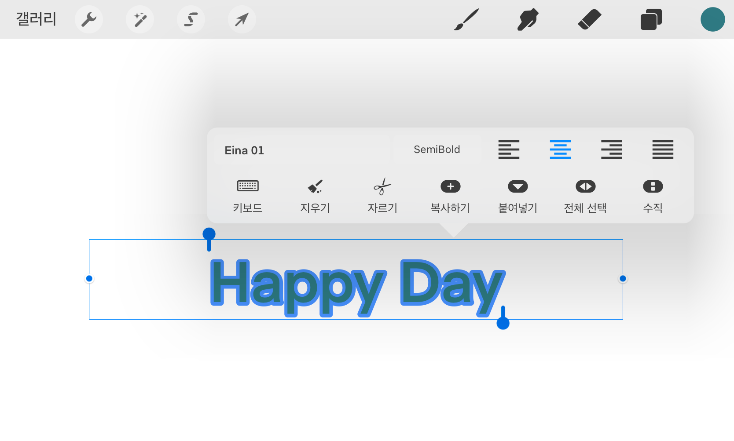This screenshot has height=441, width=734.
Task: Open the Adjustments magic wand tool
Action: pos(139,19)
